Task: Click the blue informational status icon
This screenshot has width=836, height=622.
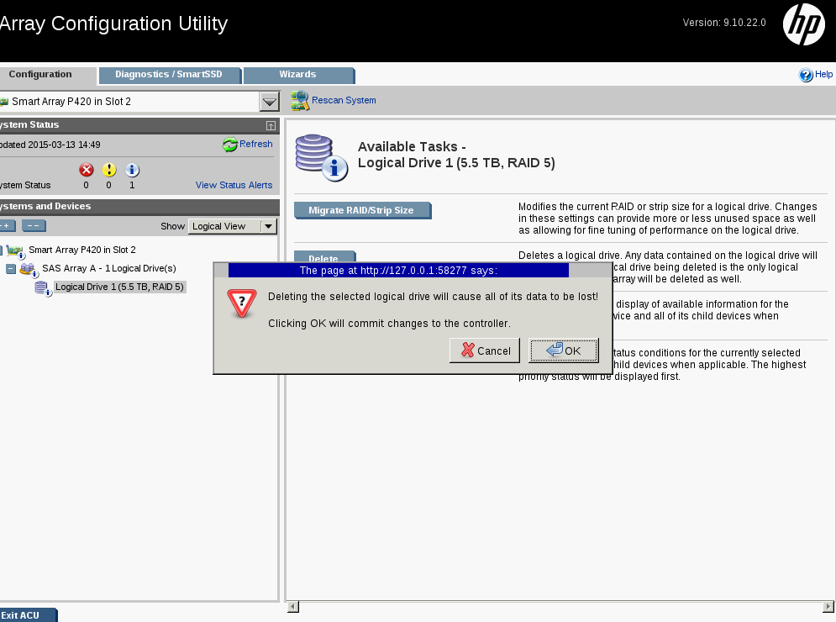Action: [132, 170]
